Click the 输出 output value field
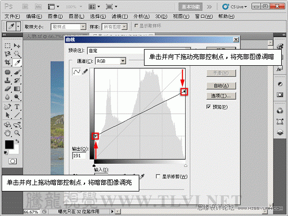The width and height of the screenshot is (288, 216). 79,155
